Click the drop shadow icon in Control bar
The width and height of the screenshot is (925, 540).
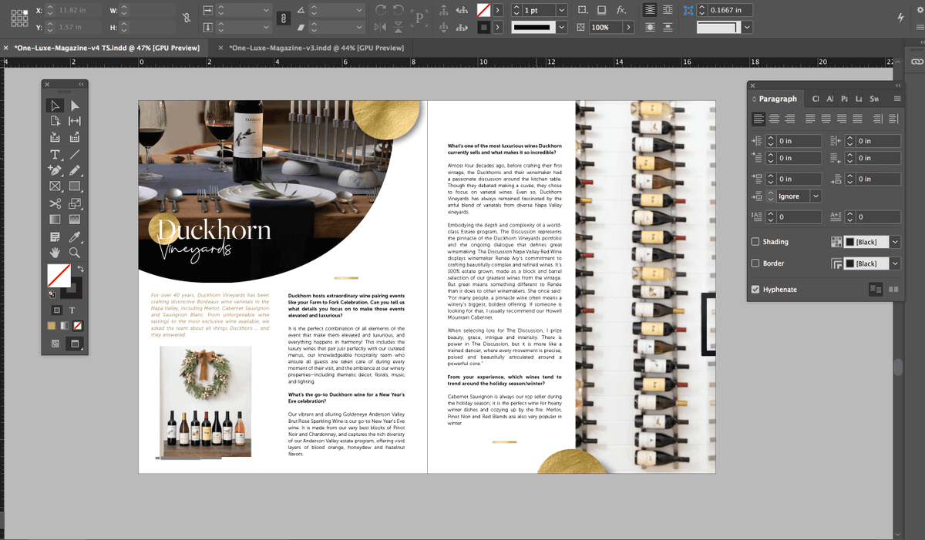(601, 10)
